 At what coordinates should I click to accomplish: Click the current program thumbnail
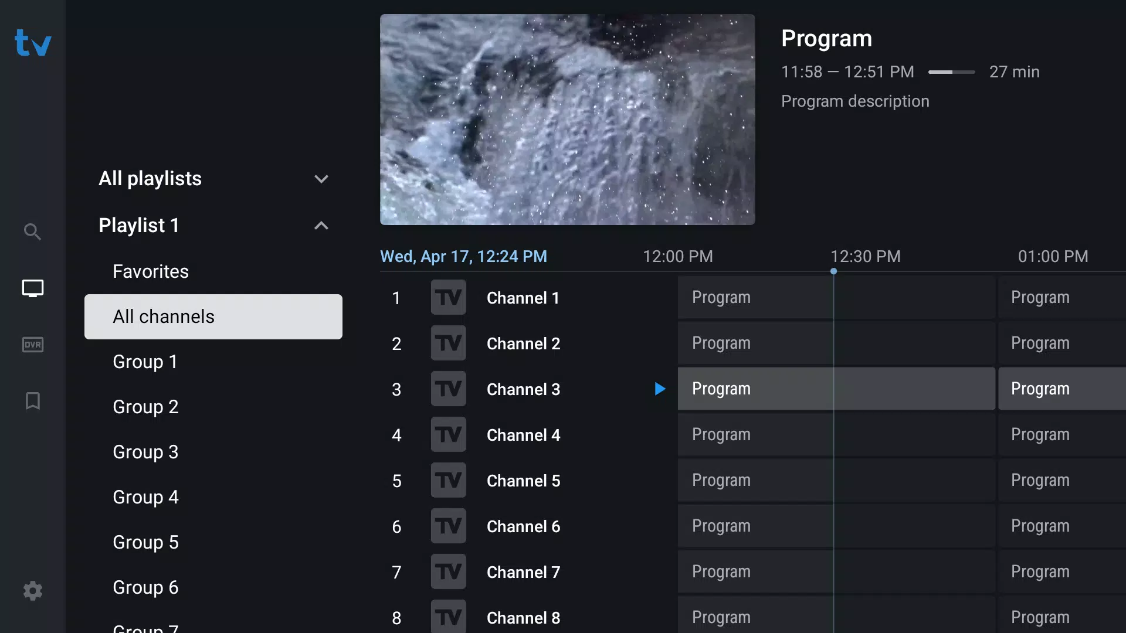[568, 120]
